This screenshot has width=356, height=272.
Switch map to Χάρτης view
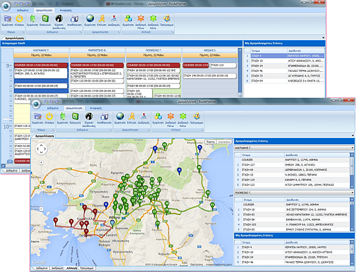tap(210, 142)
